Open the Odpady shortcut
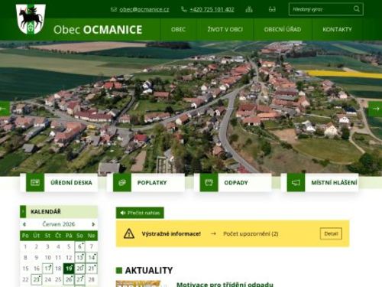 233,182
